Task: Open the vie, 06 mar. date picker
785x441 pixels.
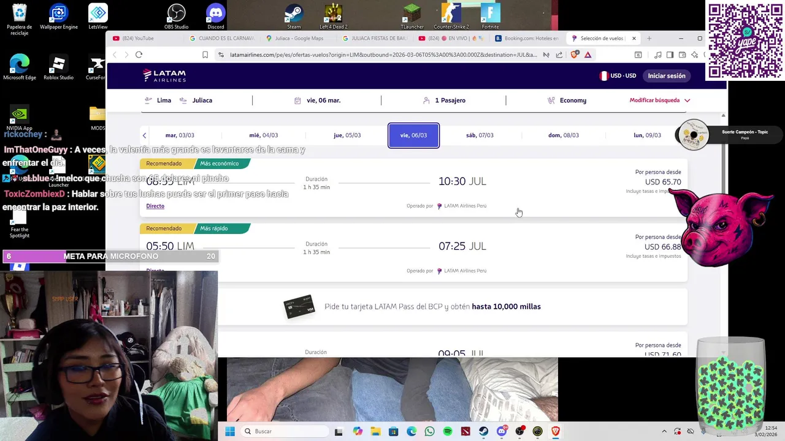Action: (x=317, y=100)
